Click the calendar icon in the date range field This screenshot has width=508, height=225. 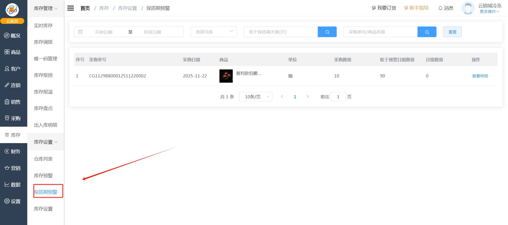80,32
